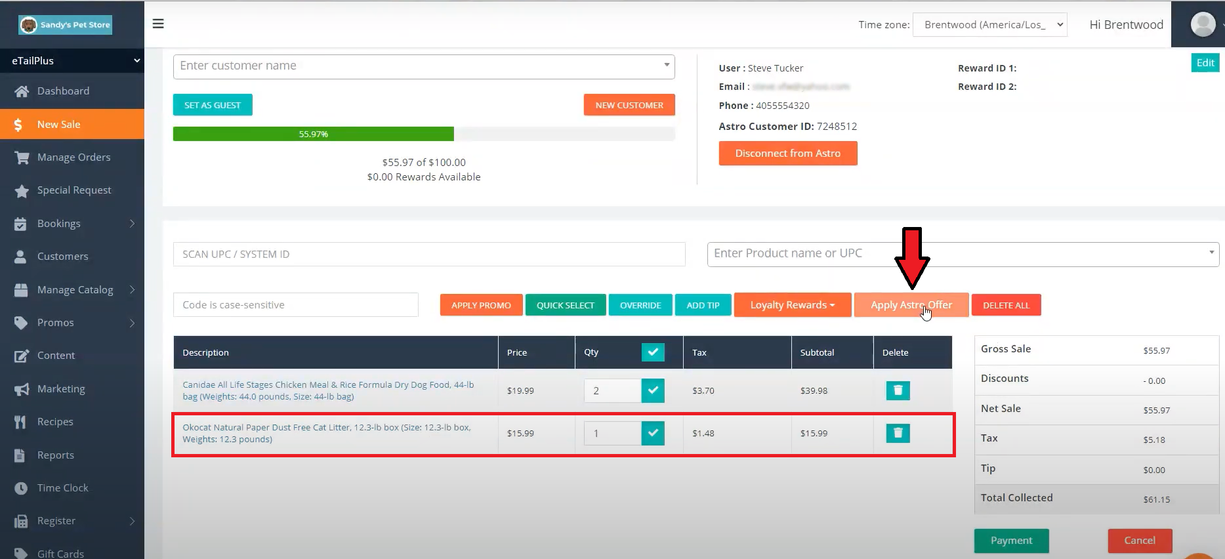This screenshot has width=1225, height=559.
Task: Open the Time Clock icon
Action: 22,488
